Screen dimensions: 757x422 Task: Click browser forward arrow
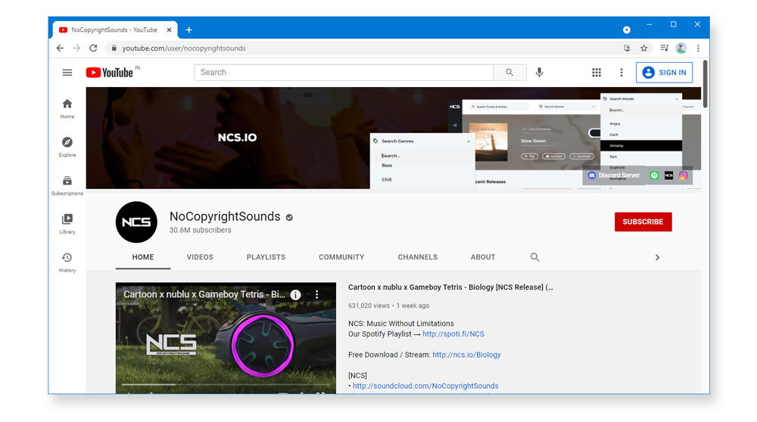76,48
